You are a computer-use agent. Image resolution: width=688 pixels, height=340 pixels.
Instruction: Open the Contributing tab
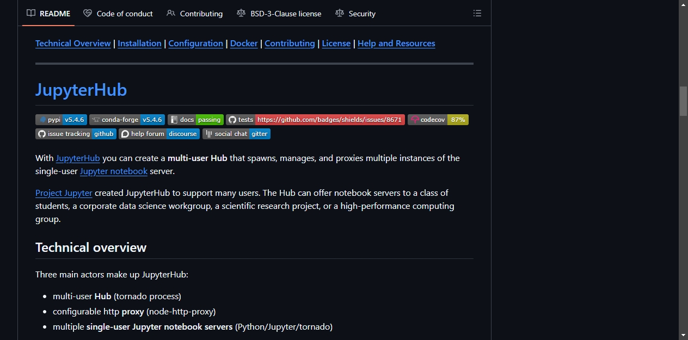pyautogui.click(x=195, y=14)
